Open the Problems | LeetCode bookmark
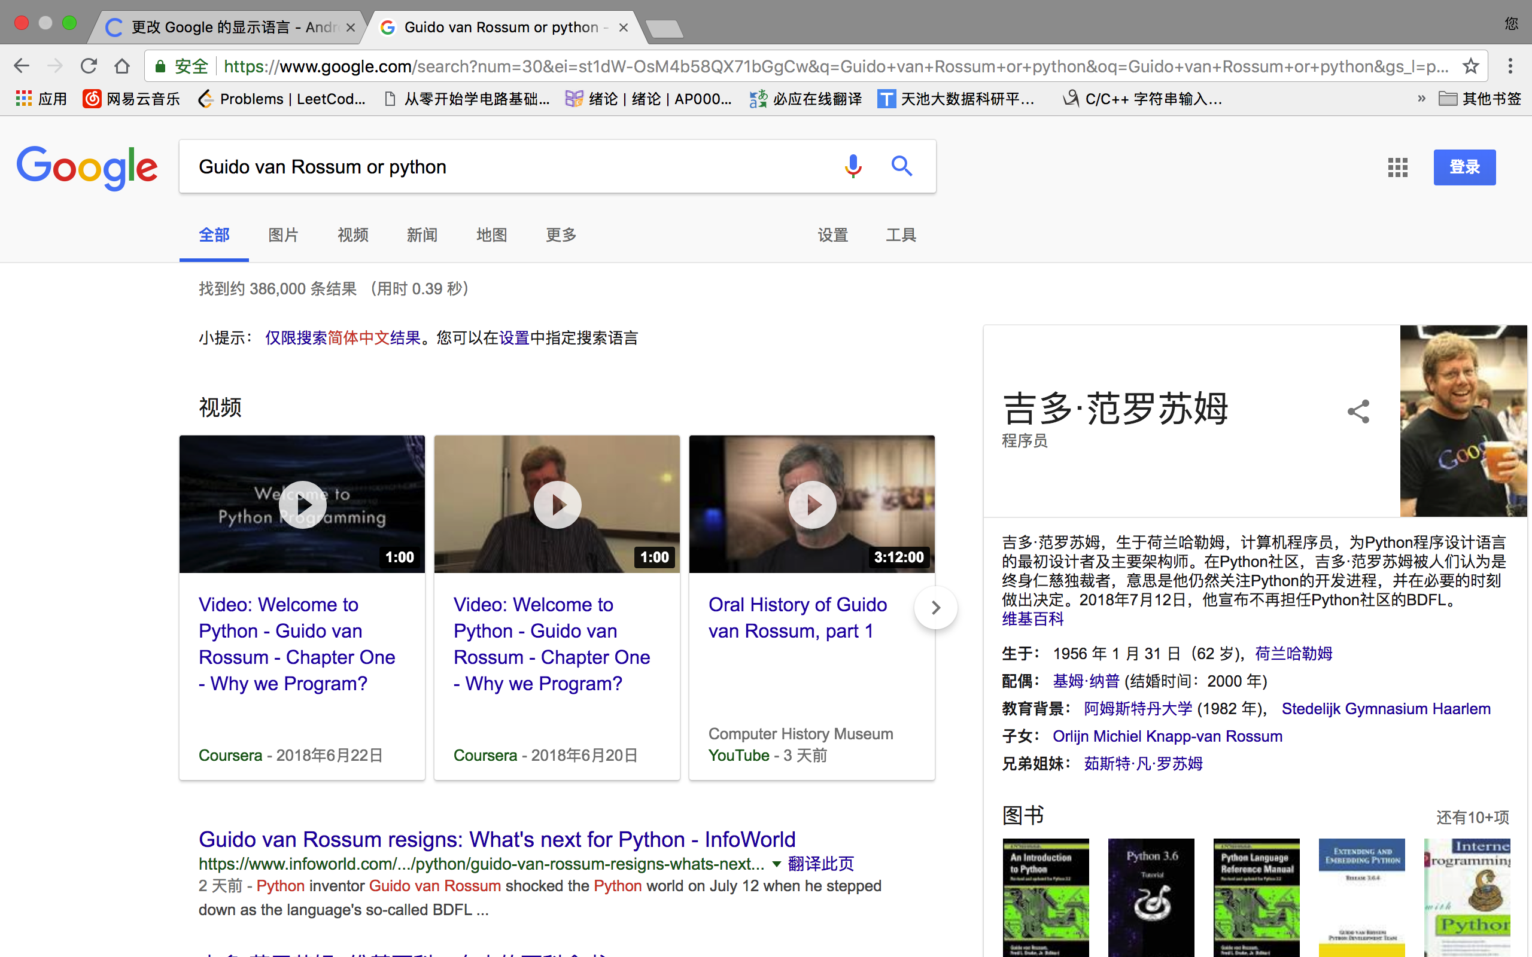 coord(282,99)
